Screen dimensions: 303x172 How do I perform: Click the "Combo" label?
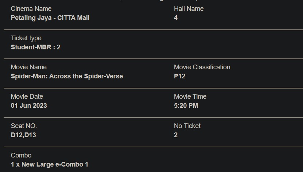21,155
